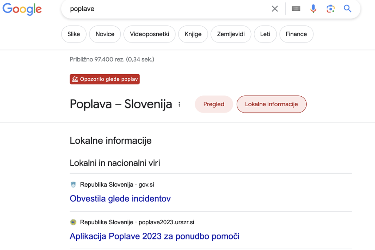
Task: Switch to the Slike filter
Action: tap(74, 34)
